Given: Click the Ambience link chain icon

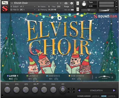Looking at the screenshot, I should pyautogui.click(x=56, y=79).
